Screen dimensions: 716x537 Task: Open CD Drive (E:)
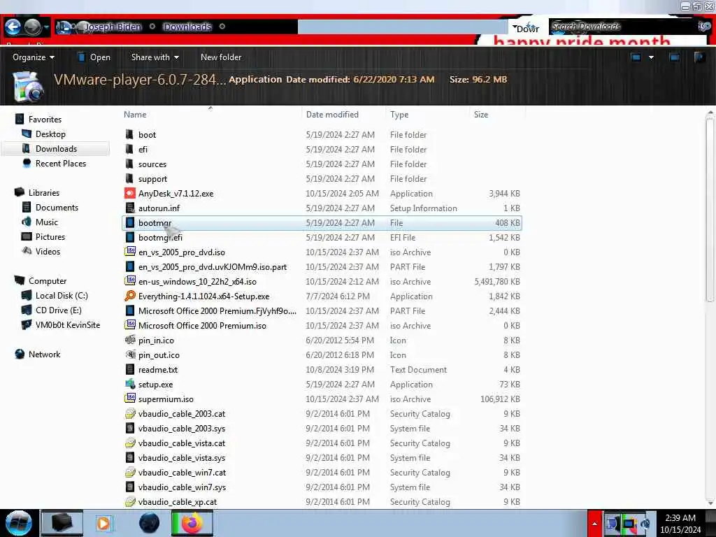59,310
